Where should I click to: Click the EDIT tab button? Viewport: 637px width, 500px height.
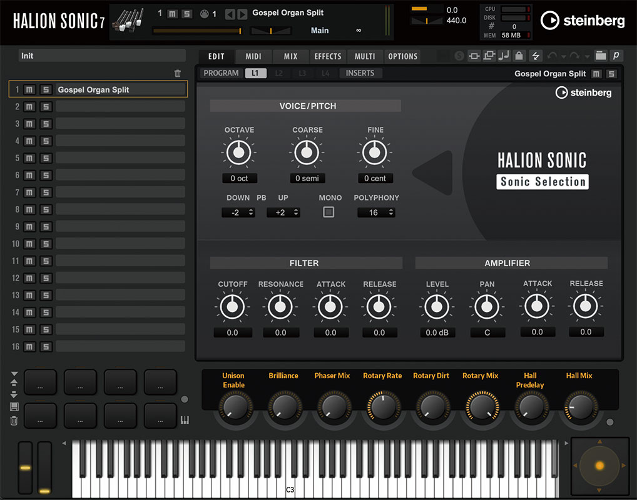[x=216, y=56]
